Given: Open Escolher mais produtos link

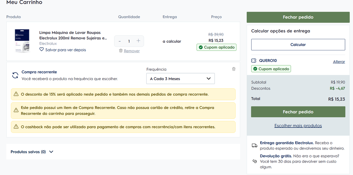Looking at the screenshot, I should [298, 126].
